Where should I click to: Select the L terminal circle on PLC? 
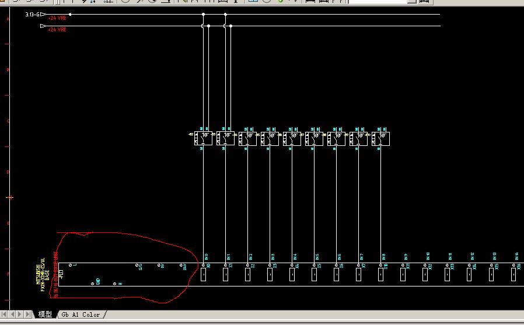71,265
